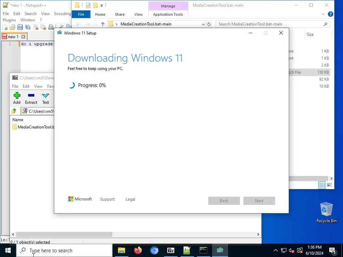Click the Search MediaCreationTool.bat-main box
The width and height of the screenshot is (343, 257).
click(x=273, y=24)
